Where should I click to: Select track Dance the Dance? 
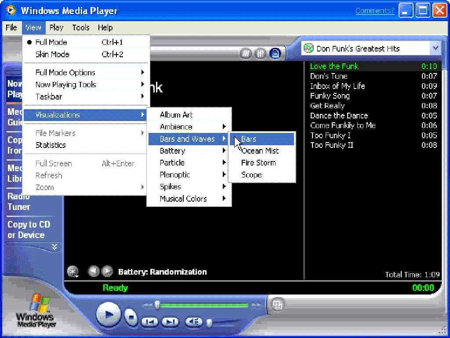[x=373, y=116]
